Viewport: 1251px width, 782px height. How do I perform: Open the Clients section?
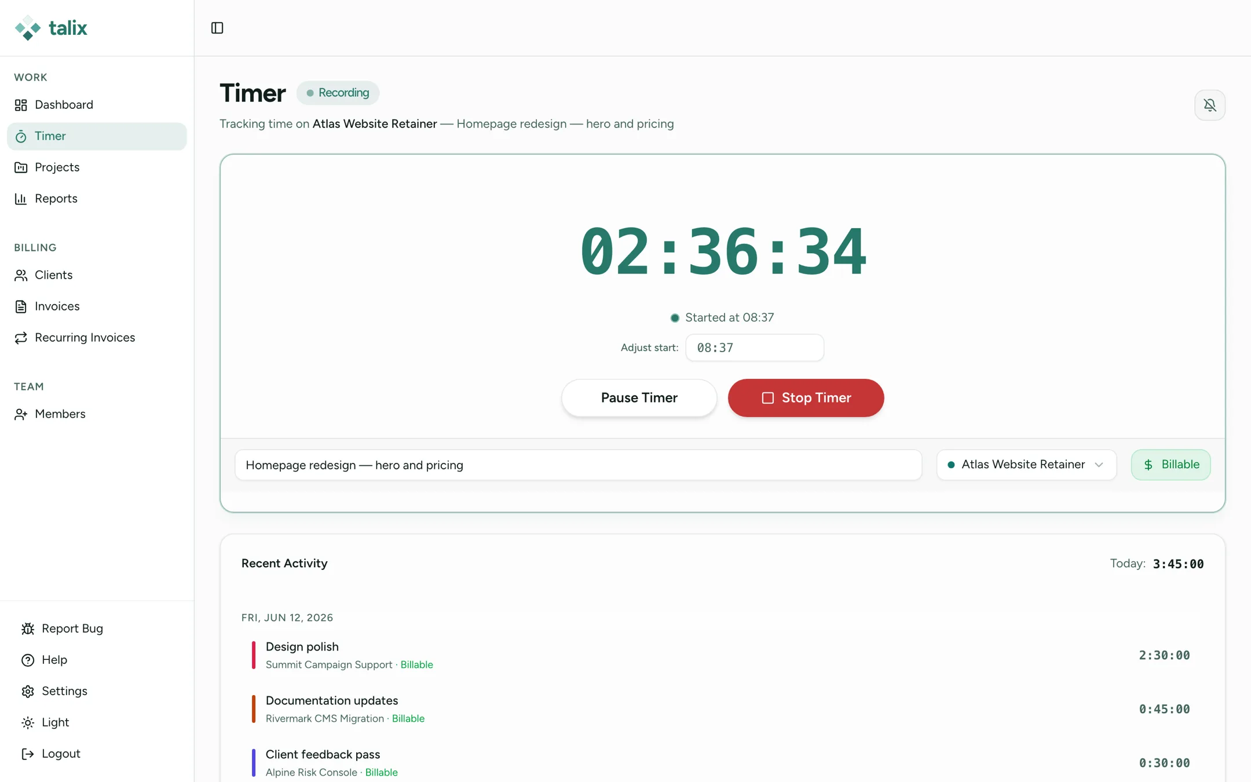pyautogui.click(x=97, y=275)
